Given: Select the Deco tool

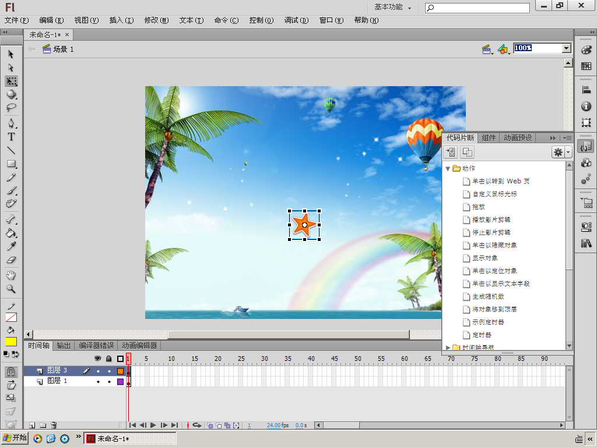Looking at the screenshot, I should pyautogui.click(x=11, y=204).
